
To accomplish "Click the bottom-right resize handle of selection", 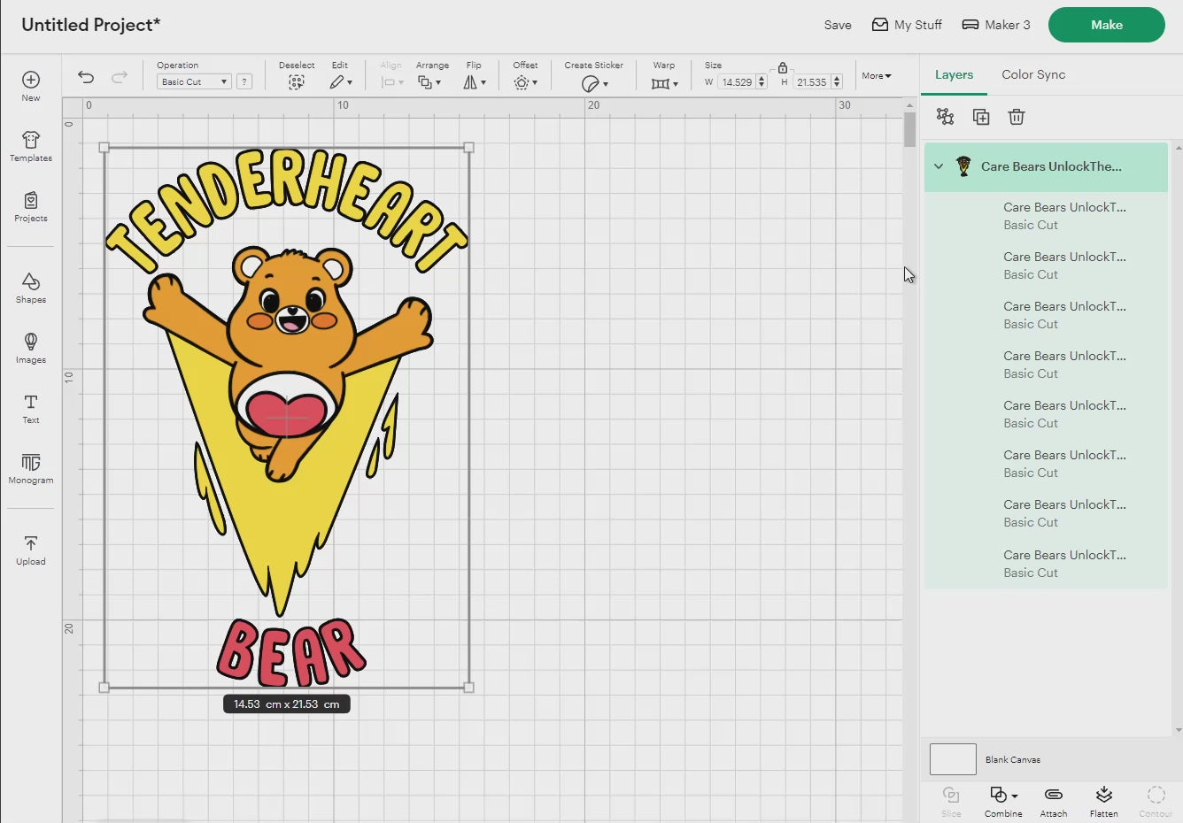I will point(469,688).
